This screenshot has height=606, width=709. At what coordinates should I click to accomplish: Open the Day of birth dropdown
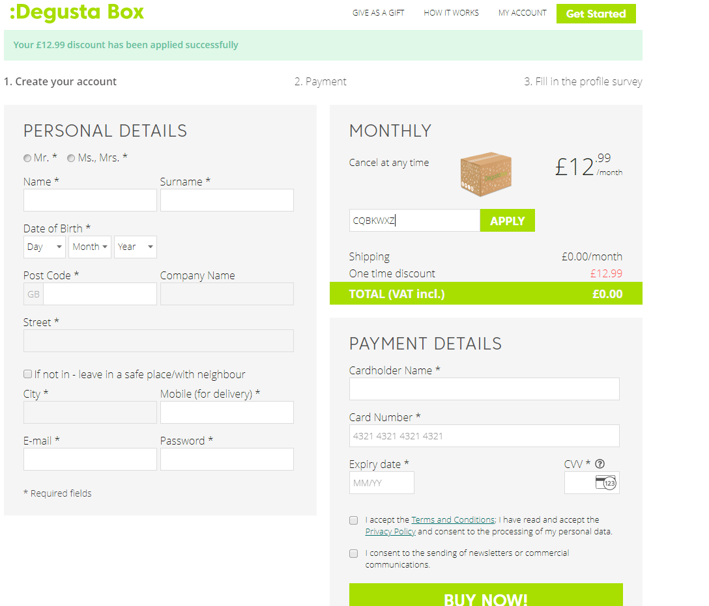click(x=45, y=247)
